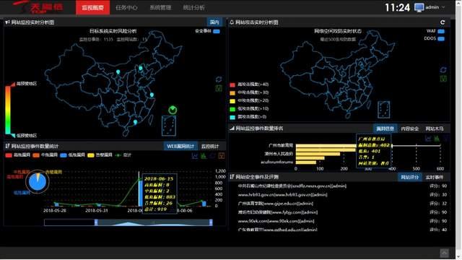Click the back-to-top arrow button
Image resolution: width=462 pixels, height=260 pixels.
(445, 253)
